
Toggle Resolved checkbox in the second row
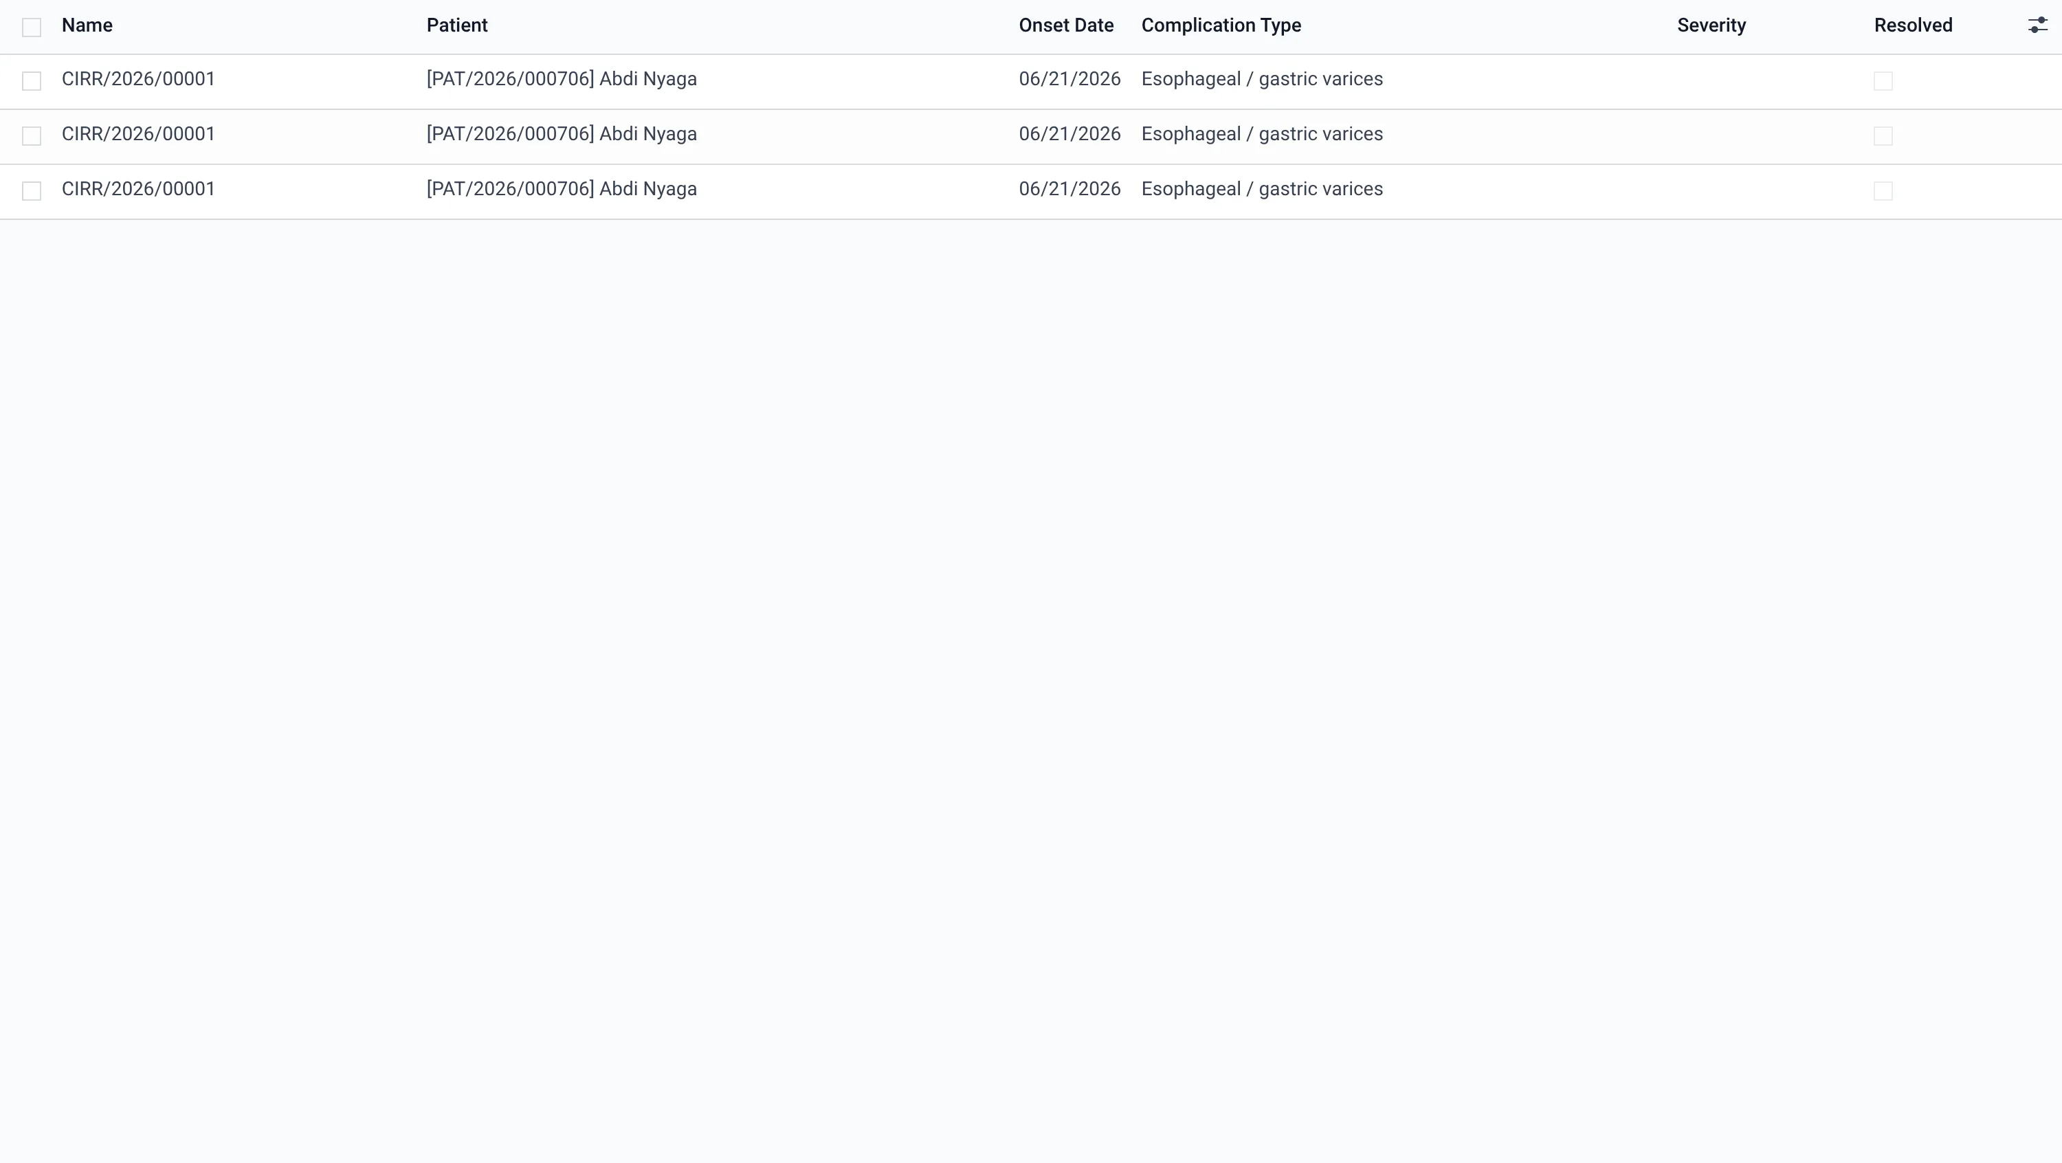click(x=1883, y=136)
